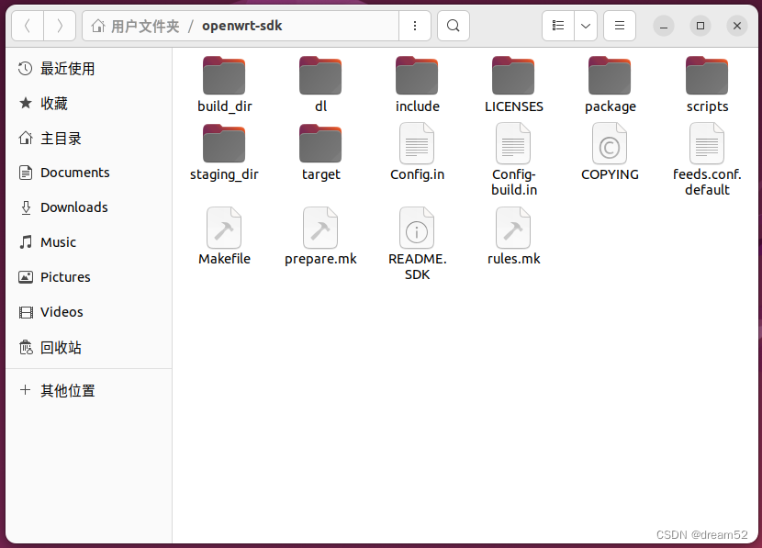
Task: Switch to list view mode
Action: [558, 26]
